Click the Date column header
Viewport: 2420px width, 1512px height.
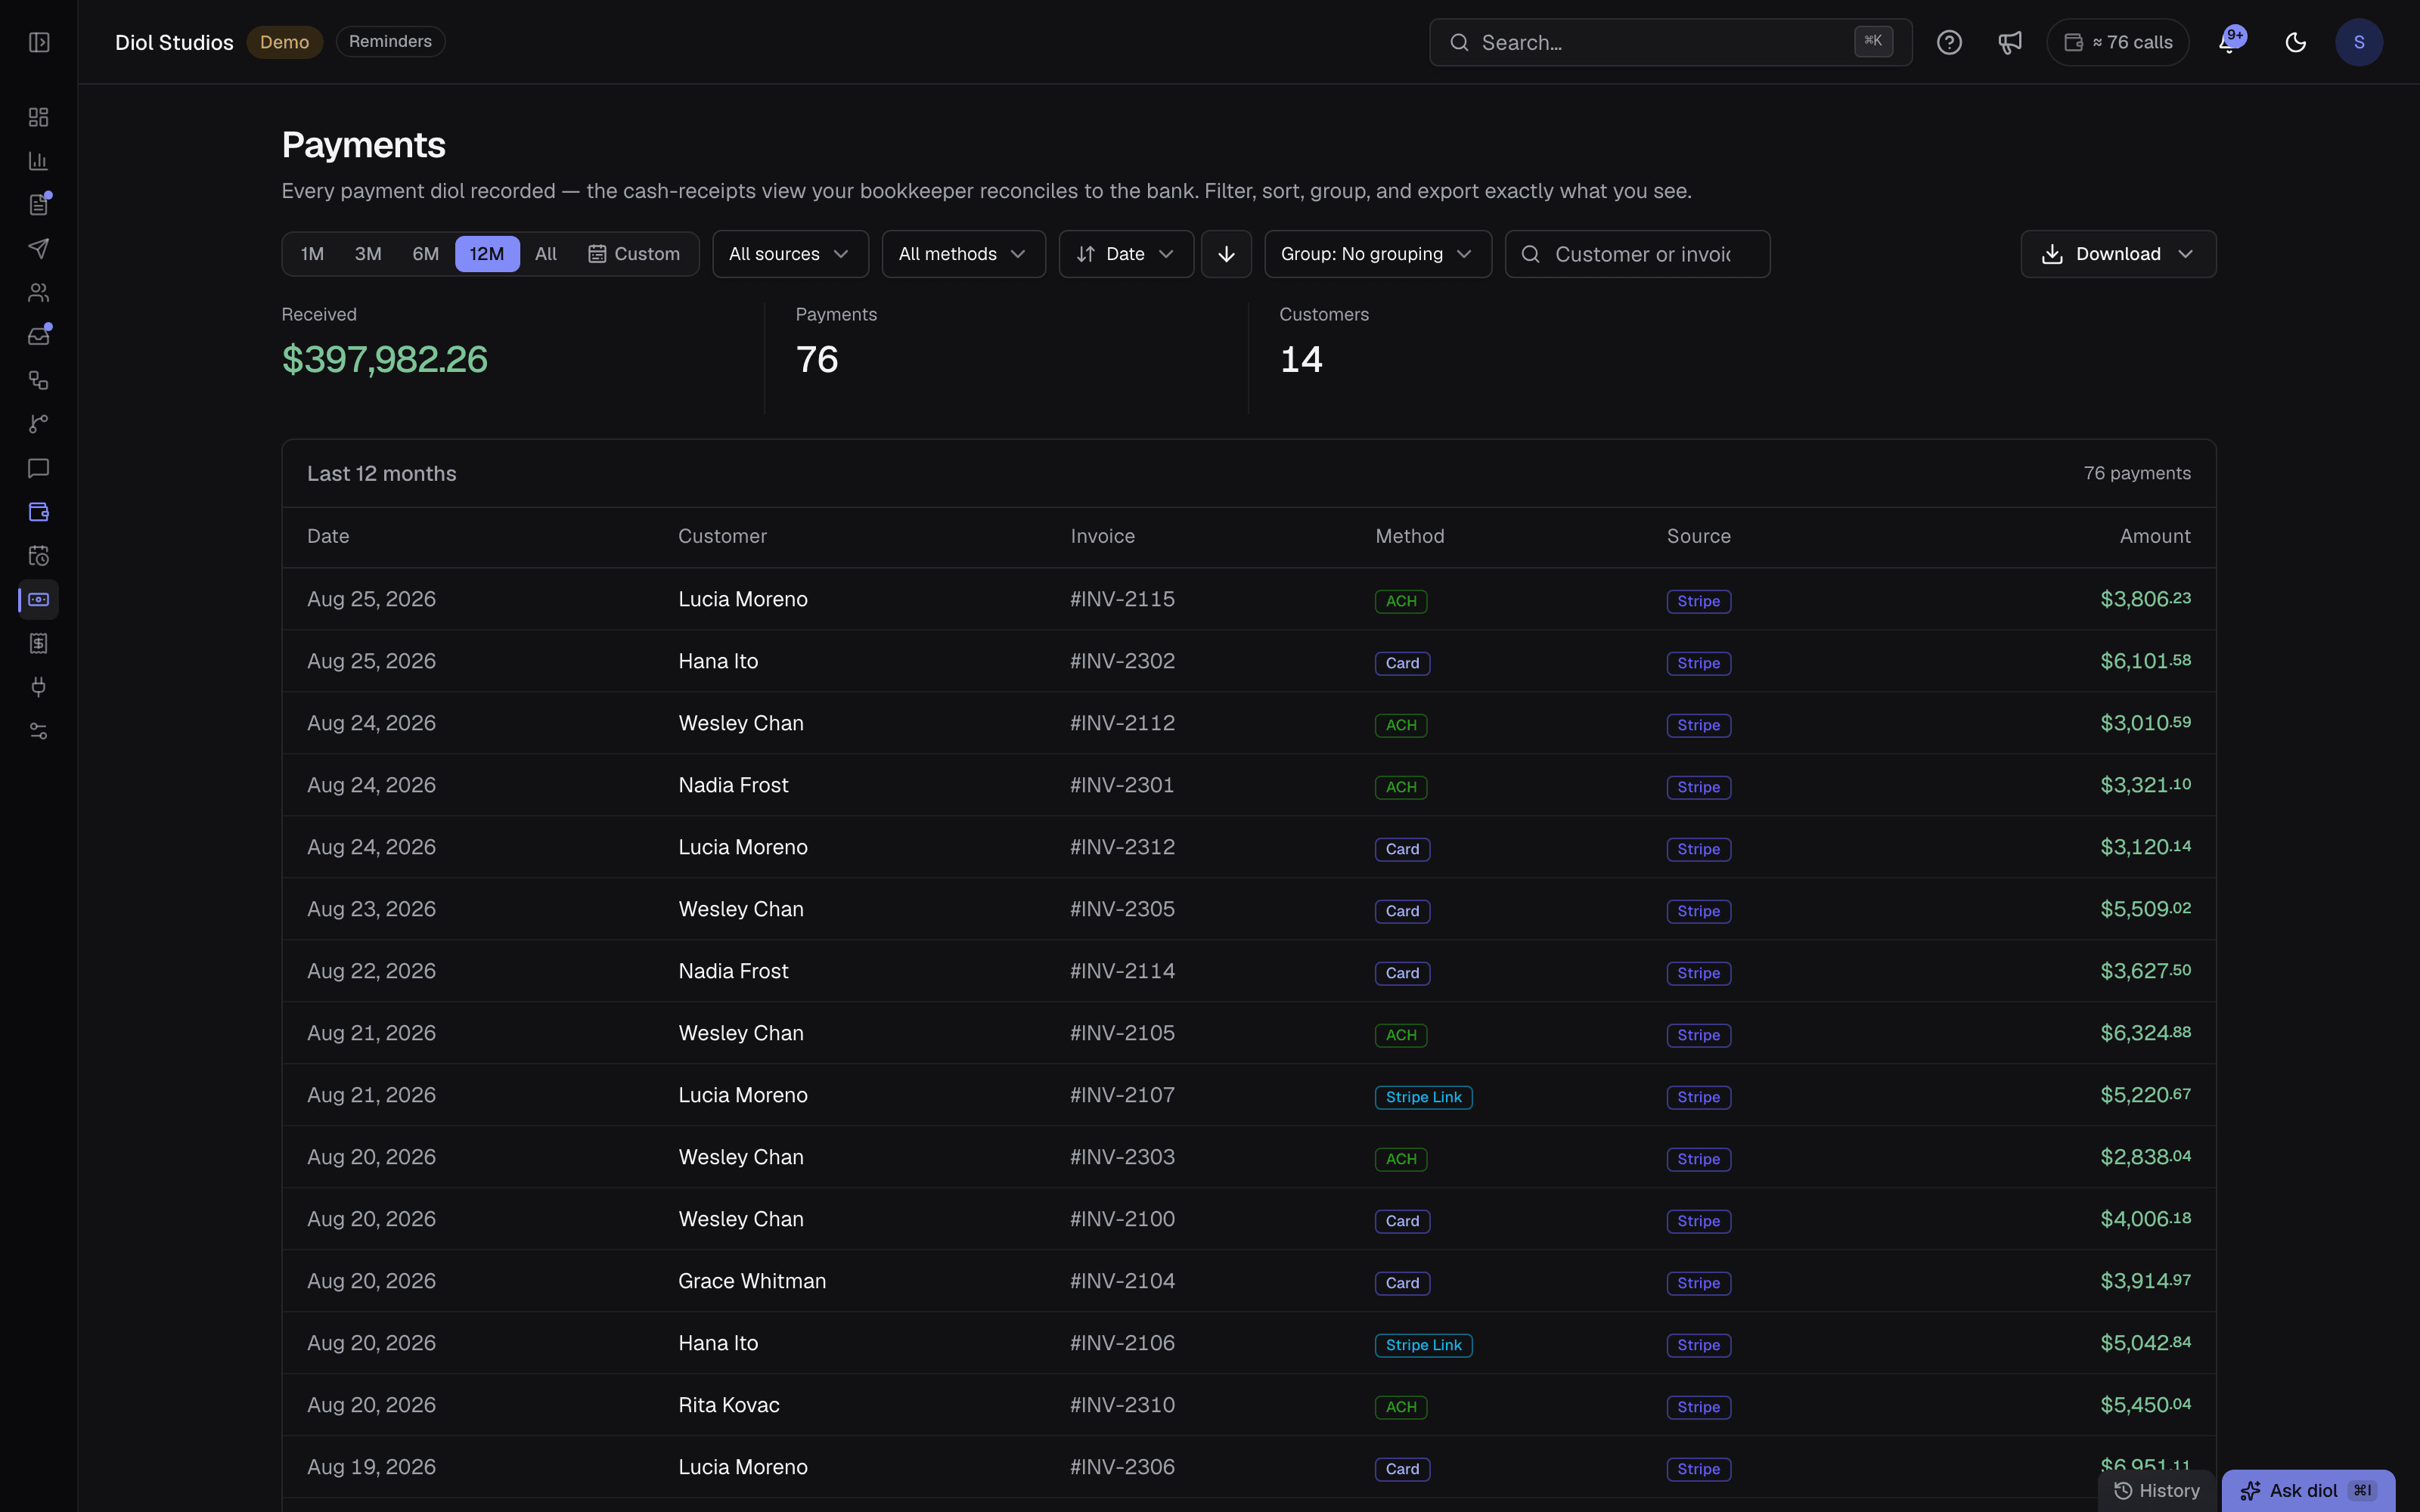pyautogui.click(x=328, y=536)
